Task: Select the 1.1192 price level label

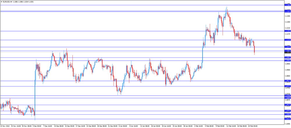Action: 288,31
